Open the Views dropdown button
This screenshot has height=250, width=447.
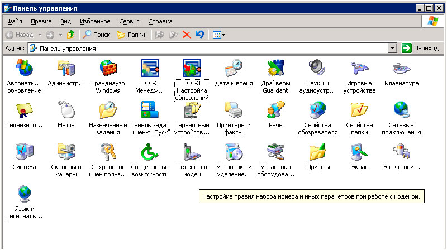(x=218, y=35)
